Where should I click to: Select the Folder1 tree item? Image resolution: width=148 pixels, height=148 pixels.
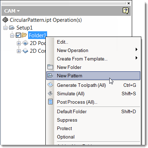pos(38,35)
